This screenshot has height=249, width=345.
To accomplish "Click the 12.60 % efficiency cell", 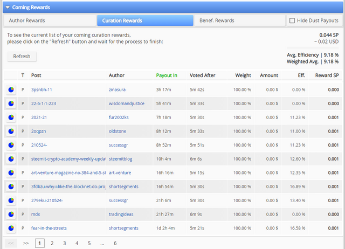I will [298, 159].
